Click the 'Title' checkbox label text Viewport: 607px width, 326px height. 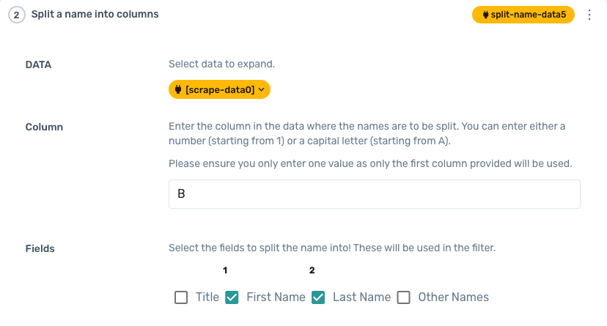point(207,297)
